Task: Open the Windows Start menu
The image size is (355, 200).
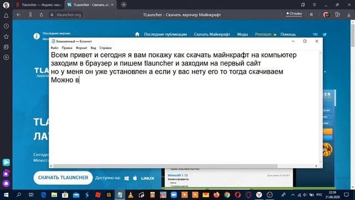Action: pos(6,195)
